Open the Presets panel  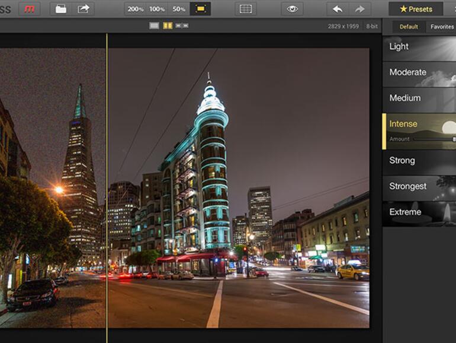click(416, 9)
